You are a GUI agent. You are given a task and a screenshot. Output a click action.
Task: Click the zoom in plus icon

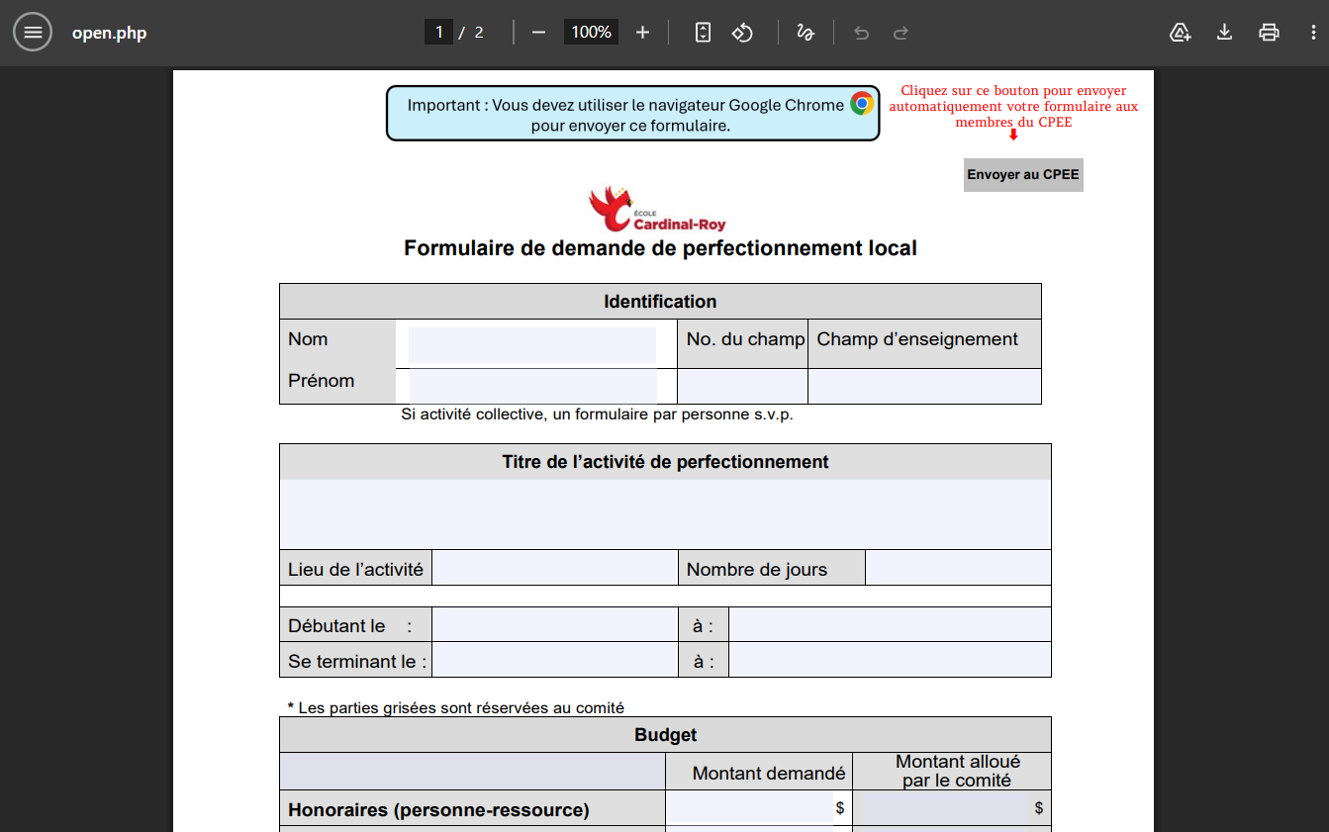click(x=642, y=33)
